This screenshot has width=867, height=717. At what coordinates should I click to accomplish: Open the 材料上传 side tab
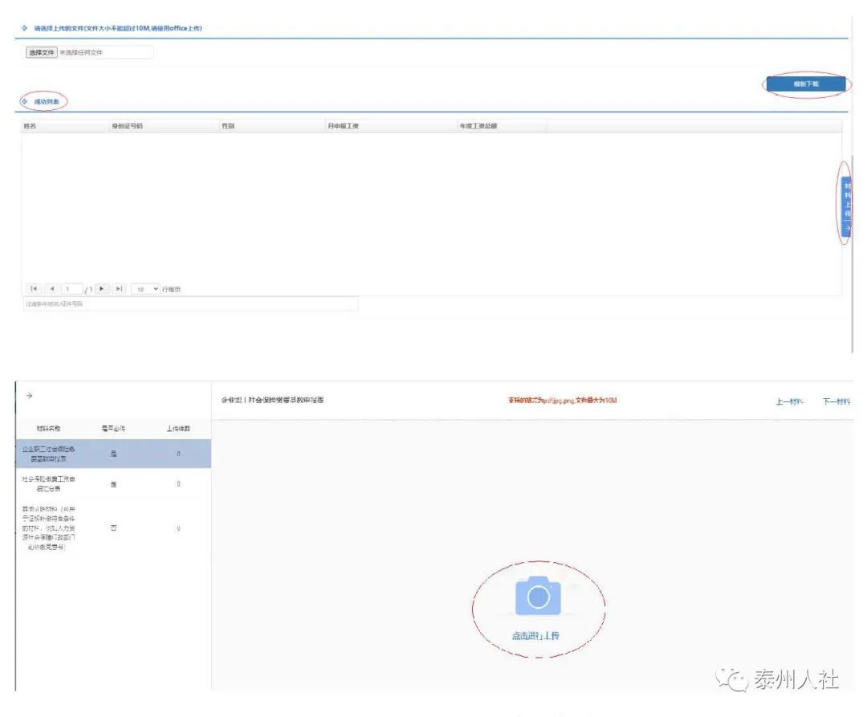(847, 205)
